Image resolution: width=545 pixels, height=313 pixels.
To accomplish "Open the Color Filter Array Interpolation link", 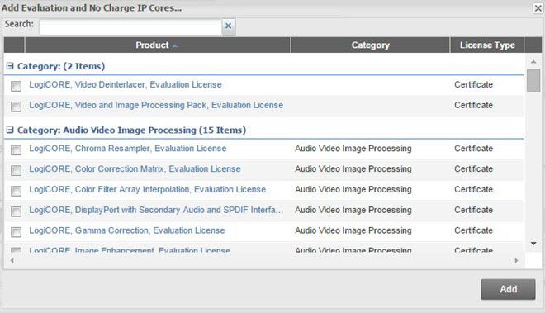I will (147, 190).
